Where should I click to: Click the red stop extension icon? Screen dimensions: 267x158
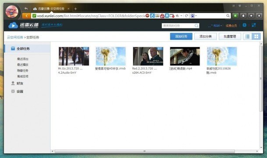(148, 16)
